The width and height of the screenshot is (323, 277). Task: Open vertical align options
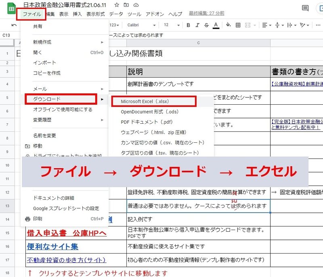279,25
